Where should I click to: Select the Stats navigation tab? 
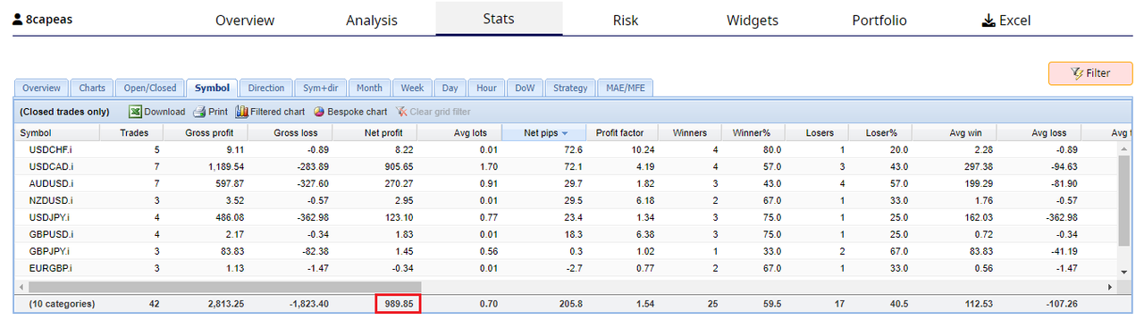click(500, 18)
